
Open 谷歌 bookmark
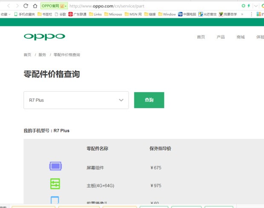60,14
